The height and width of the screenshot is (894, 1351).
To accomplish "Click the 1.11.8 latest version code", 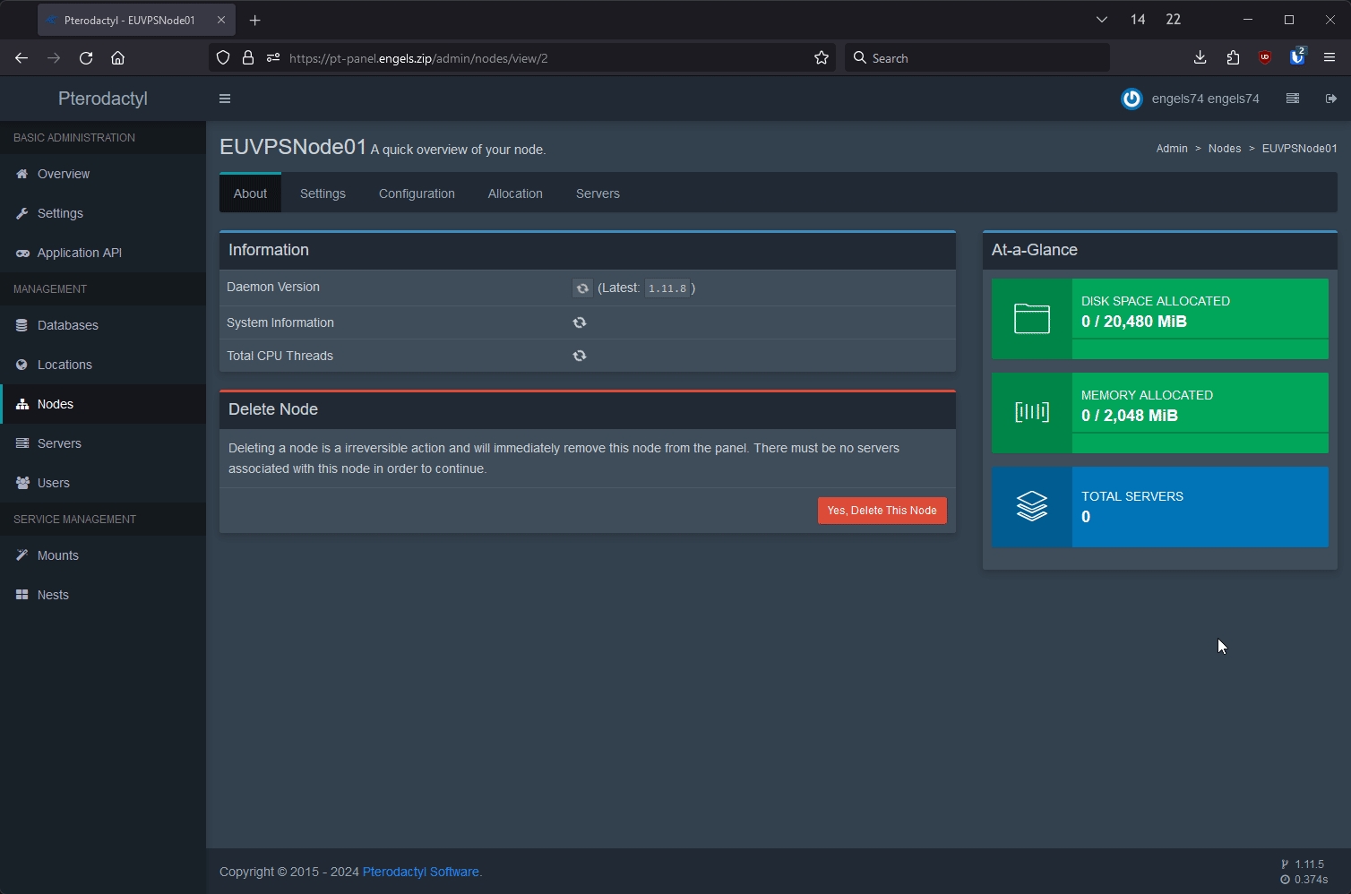I will pos(667,288).
